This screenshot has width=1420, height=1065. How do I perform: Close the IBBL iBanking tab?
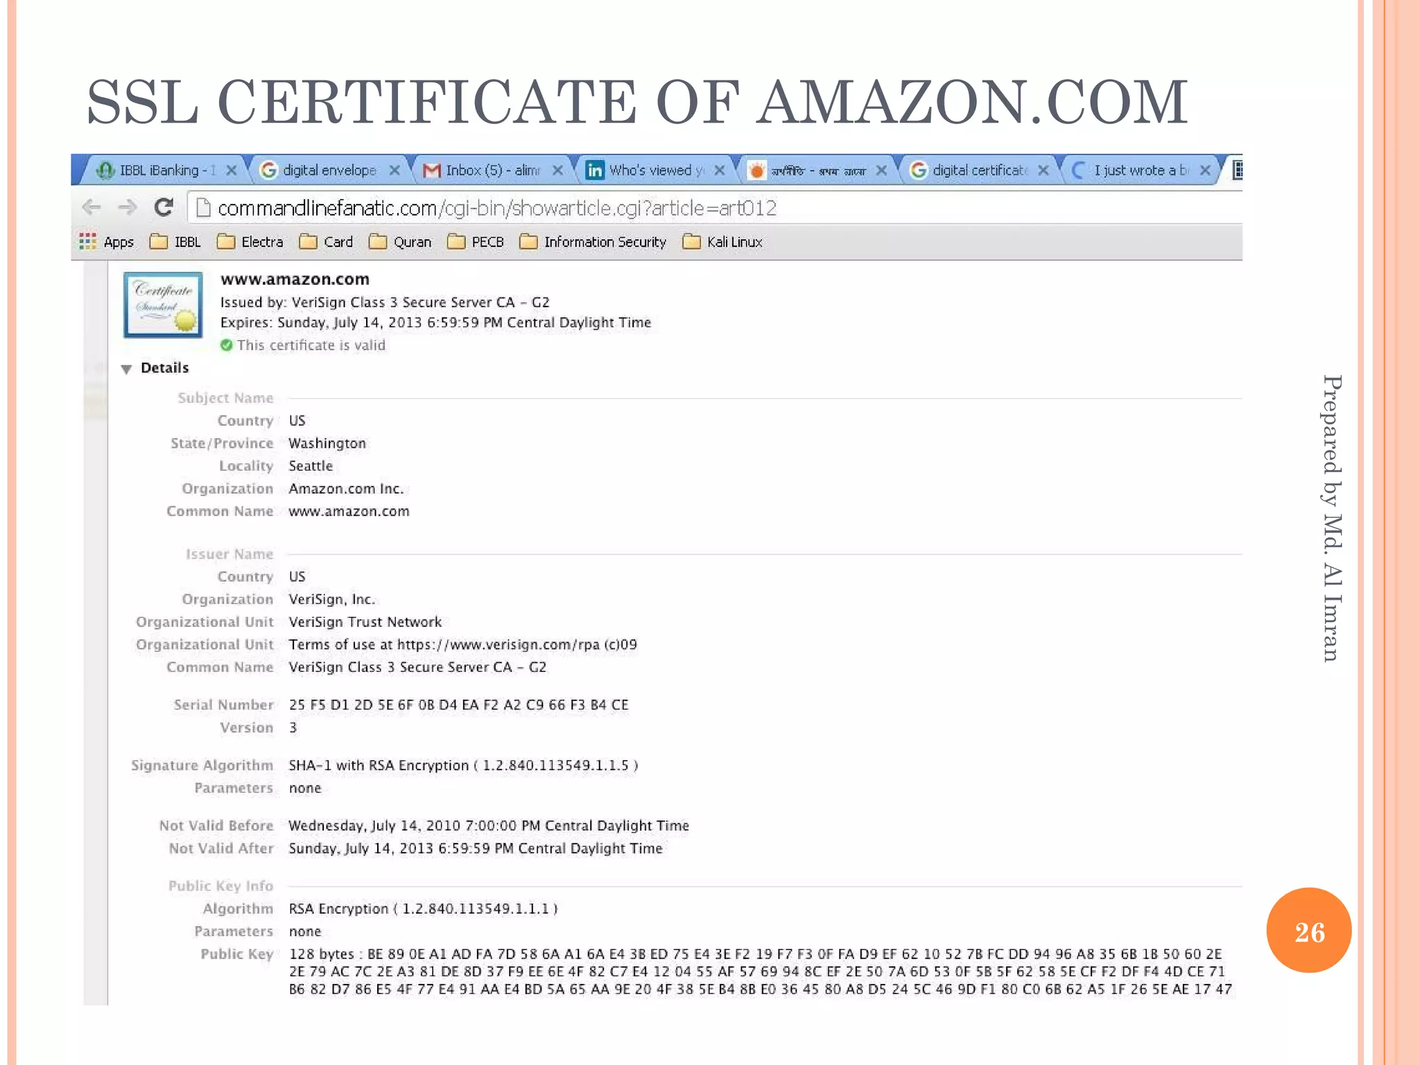pos(232,170)
